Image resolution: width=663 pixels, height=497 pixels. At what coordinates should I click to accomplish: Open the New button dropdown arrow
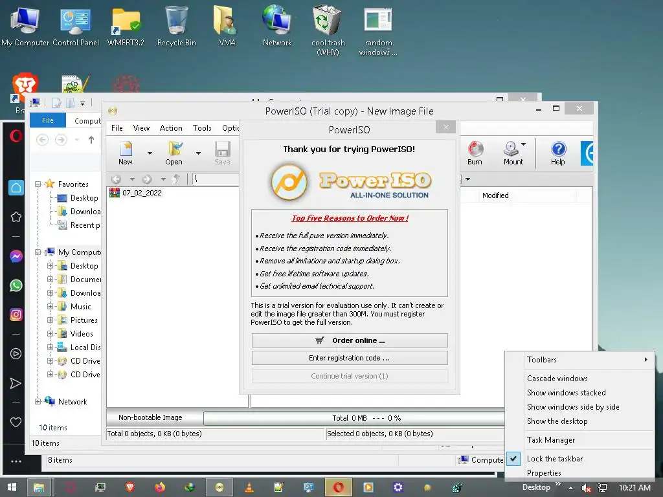point(150,153)
